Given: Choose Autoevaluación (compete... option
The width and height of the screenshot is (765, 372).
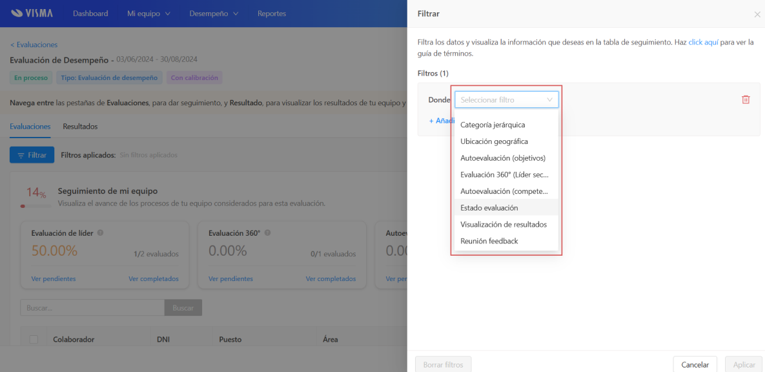Looking at the screenshot, I should click(x=506, y=191).
